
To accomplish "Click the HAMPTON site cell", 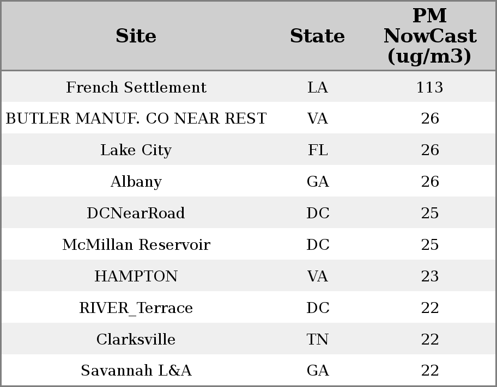I will tap(136, 277).
